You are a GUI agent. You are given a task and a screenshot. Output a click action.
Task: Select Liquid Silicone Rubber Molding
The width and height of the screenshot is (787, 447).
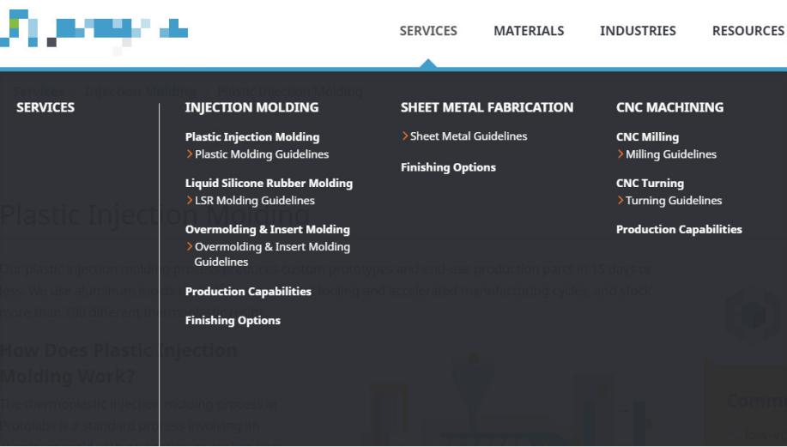coord(269,184)
